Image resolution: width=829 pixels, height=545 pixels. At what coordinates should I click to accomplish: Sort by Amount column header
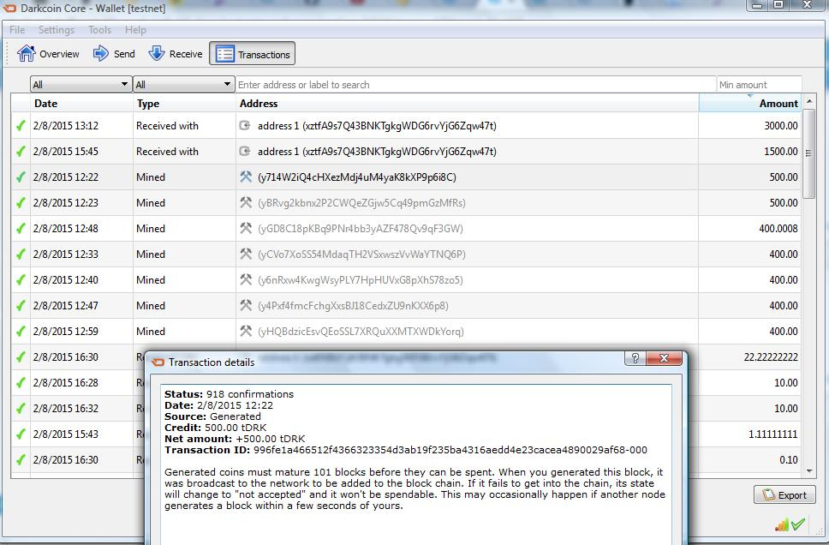point(749,103)
